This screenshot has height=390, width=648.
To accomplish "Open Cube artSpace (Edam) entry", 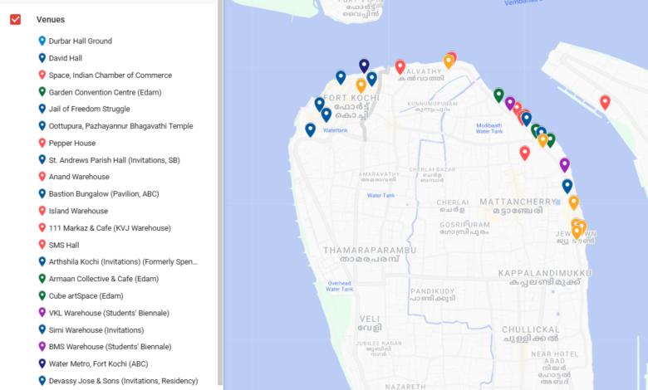I will pyautogui.click(x=86, y=296).
